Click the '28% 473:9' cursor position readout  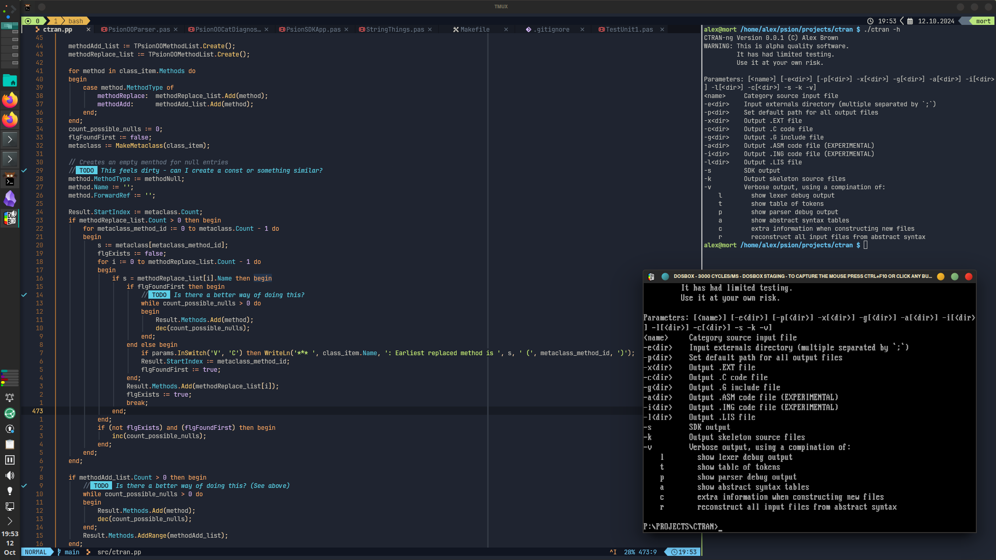tap(640, 552)
